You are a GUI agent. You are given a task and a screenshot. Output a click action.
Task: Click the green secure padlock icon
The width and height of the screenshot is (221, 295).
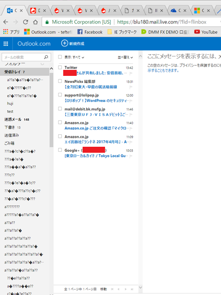tap(47, 22)
